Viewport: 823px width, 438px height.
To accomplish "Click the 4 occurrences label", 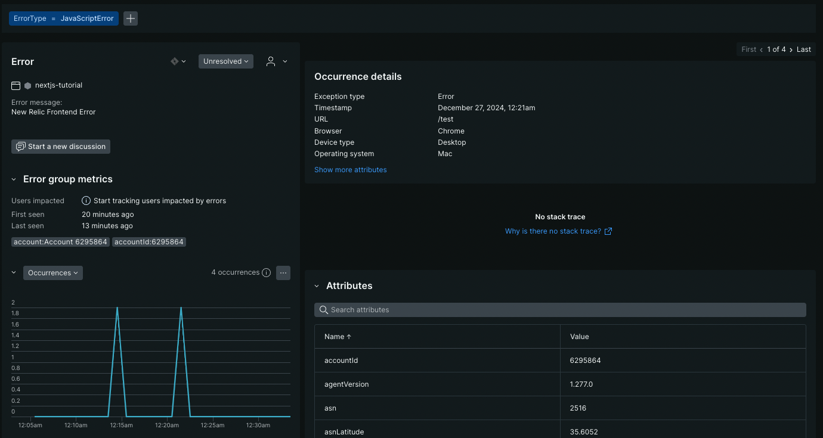I will [236, 272].
